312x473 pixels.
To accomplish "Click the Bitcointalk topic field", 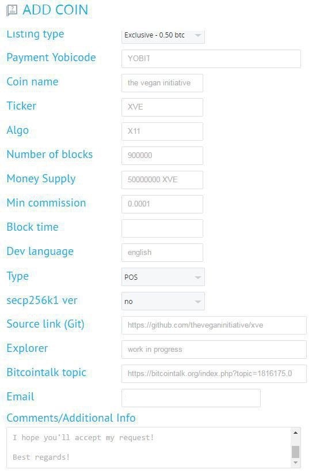I will (x=214, y=373).
